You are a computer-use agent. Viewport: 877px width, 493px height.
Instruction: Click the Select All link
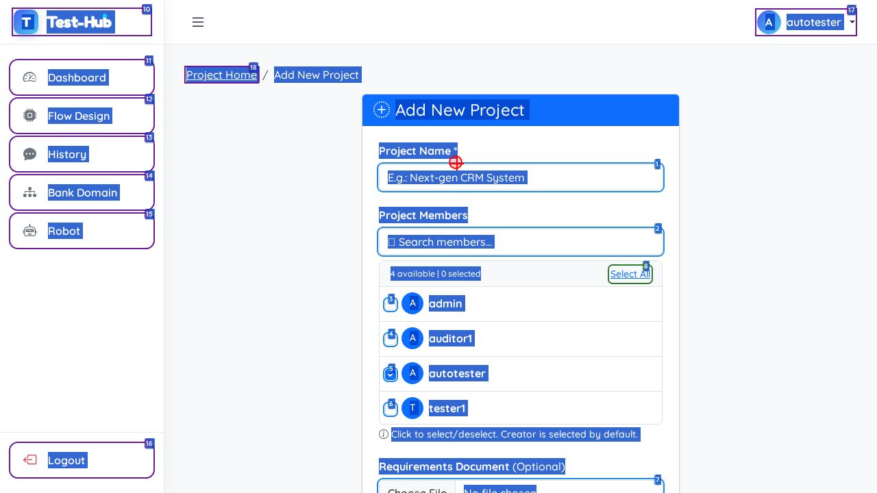(x=630, y=274)
